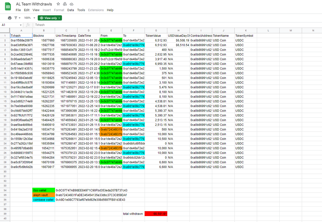Image resolution: width=322 pixels, height=222 pixels.
Task: Click the ContractAddress header cell
Action: pos(201,36)
